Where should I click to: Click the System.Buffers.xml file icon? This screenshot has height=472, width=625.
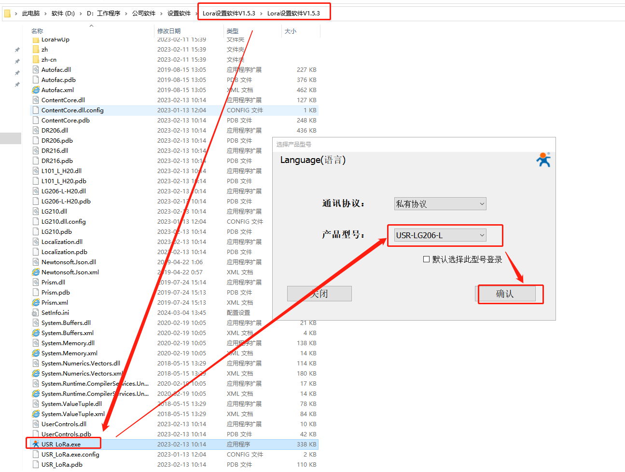[x=36, y=333]
